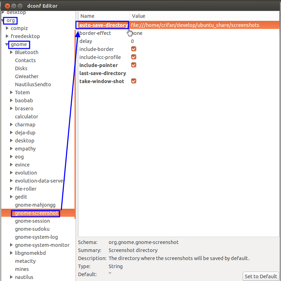Click the Set to Default button

[x=261, y=276]
